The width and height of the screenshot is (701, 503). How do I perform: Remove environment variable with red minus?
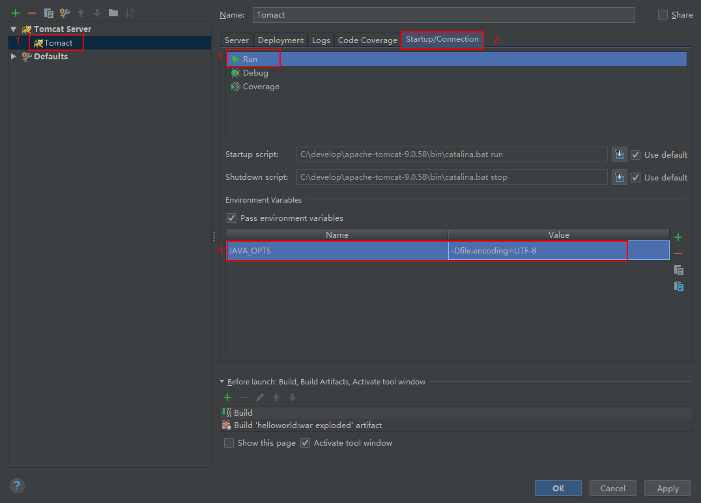coord(678,254)
